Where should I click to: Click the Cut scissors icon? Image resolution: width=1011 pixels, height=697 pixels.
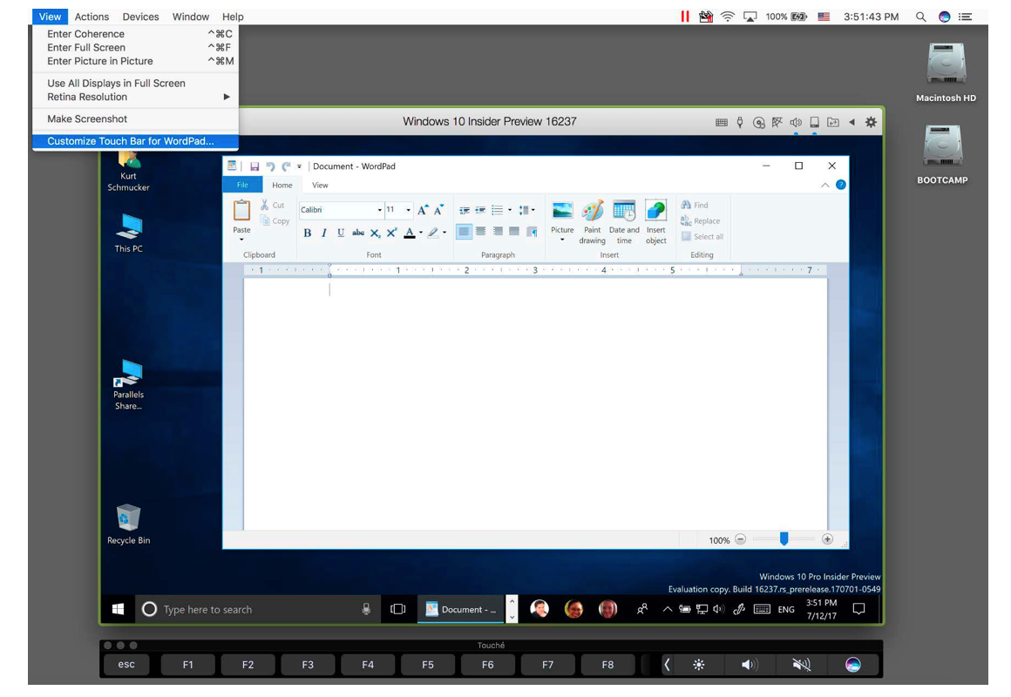[264, 205]
